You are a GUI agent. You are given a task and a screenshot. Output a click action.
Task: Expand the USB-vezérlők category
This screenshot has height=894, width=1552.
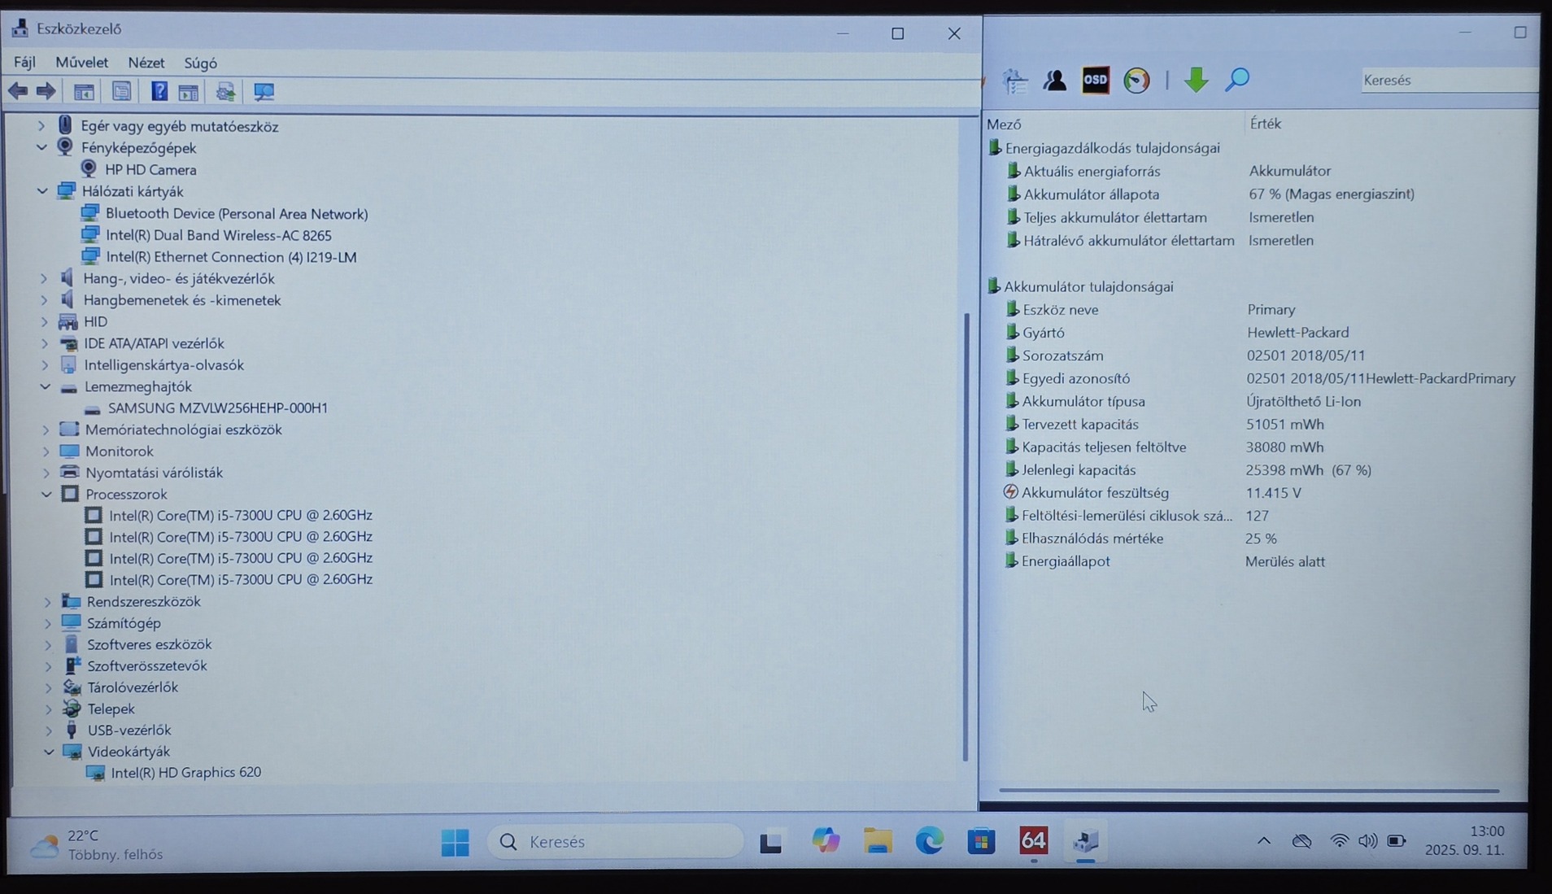pyautogui.click(x=48, y=730)
